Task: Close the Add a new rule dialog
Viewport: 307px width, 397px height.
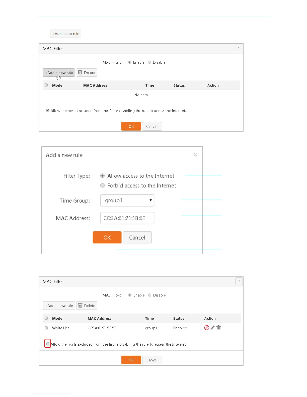Action: point(195,155)
